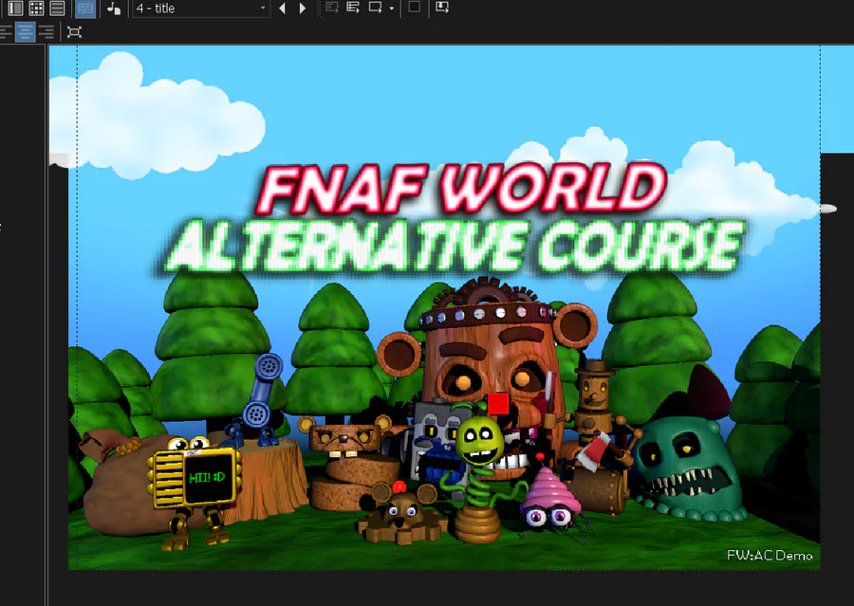Select the blue telephone character

click(x=257, y=401)
